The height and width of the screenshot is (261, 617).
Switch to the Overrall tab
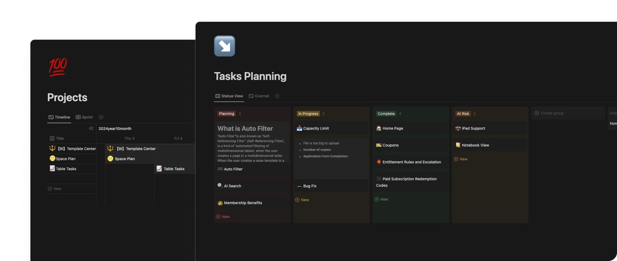[259, 96]
